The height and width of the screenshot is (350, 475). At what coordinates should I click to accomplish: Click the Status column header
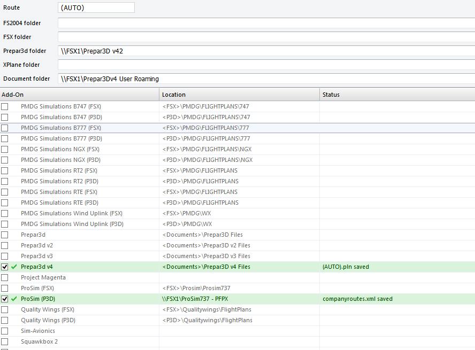pos(397,95)
